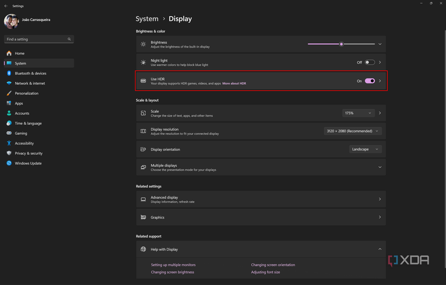Open the Landscape orientation dropdown

[365, 150]
